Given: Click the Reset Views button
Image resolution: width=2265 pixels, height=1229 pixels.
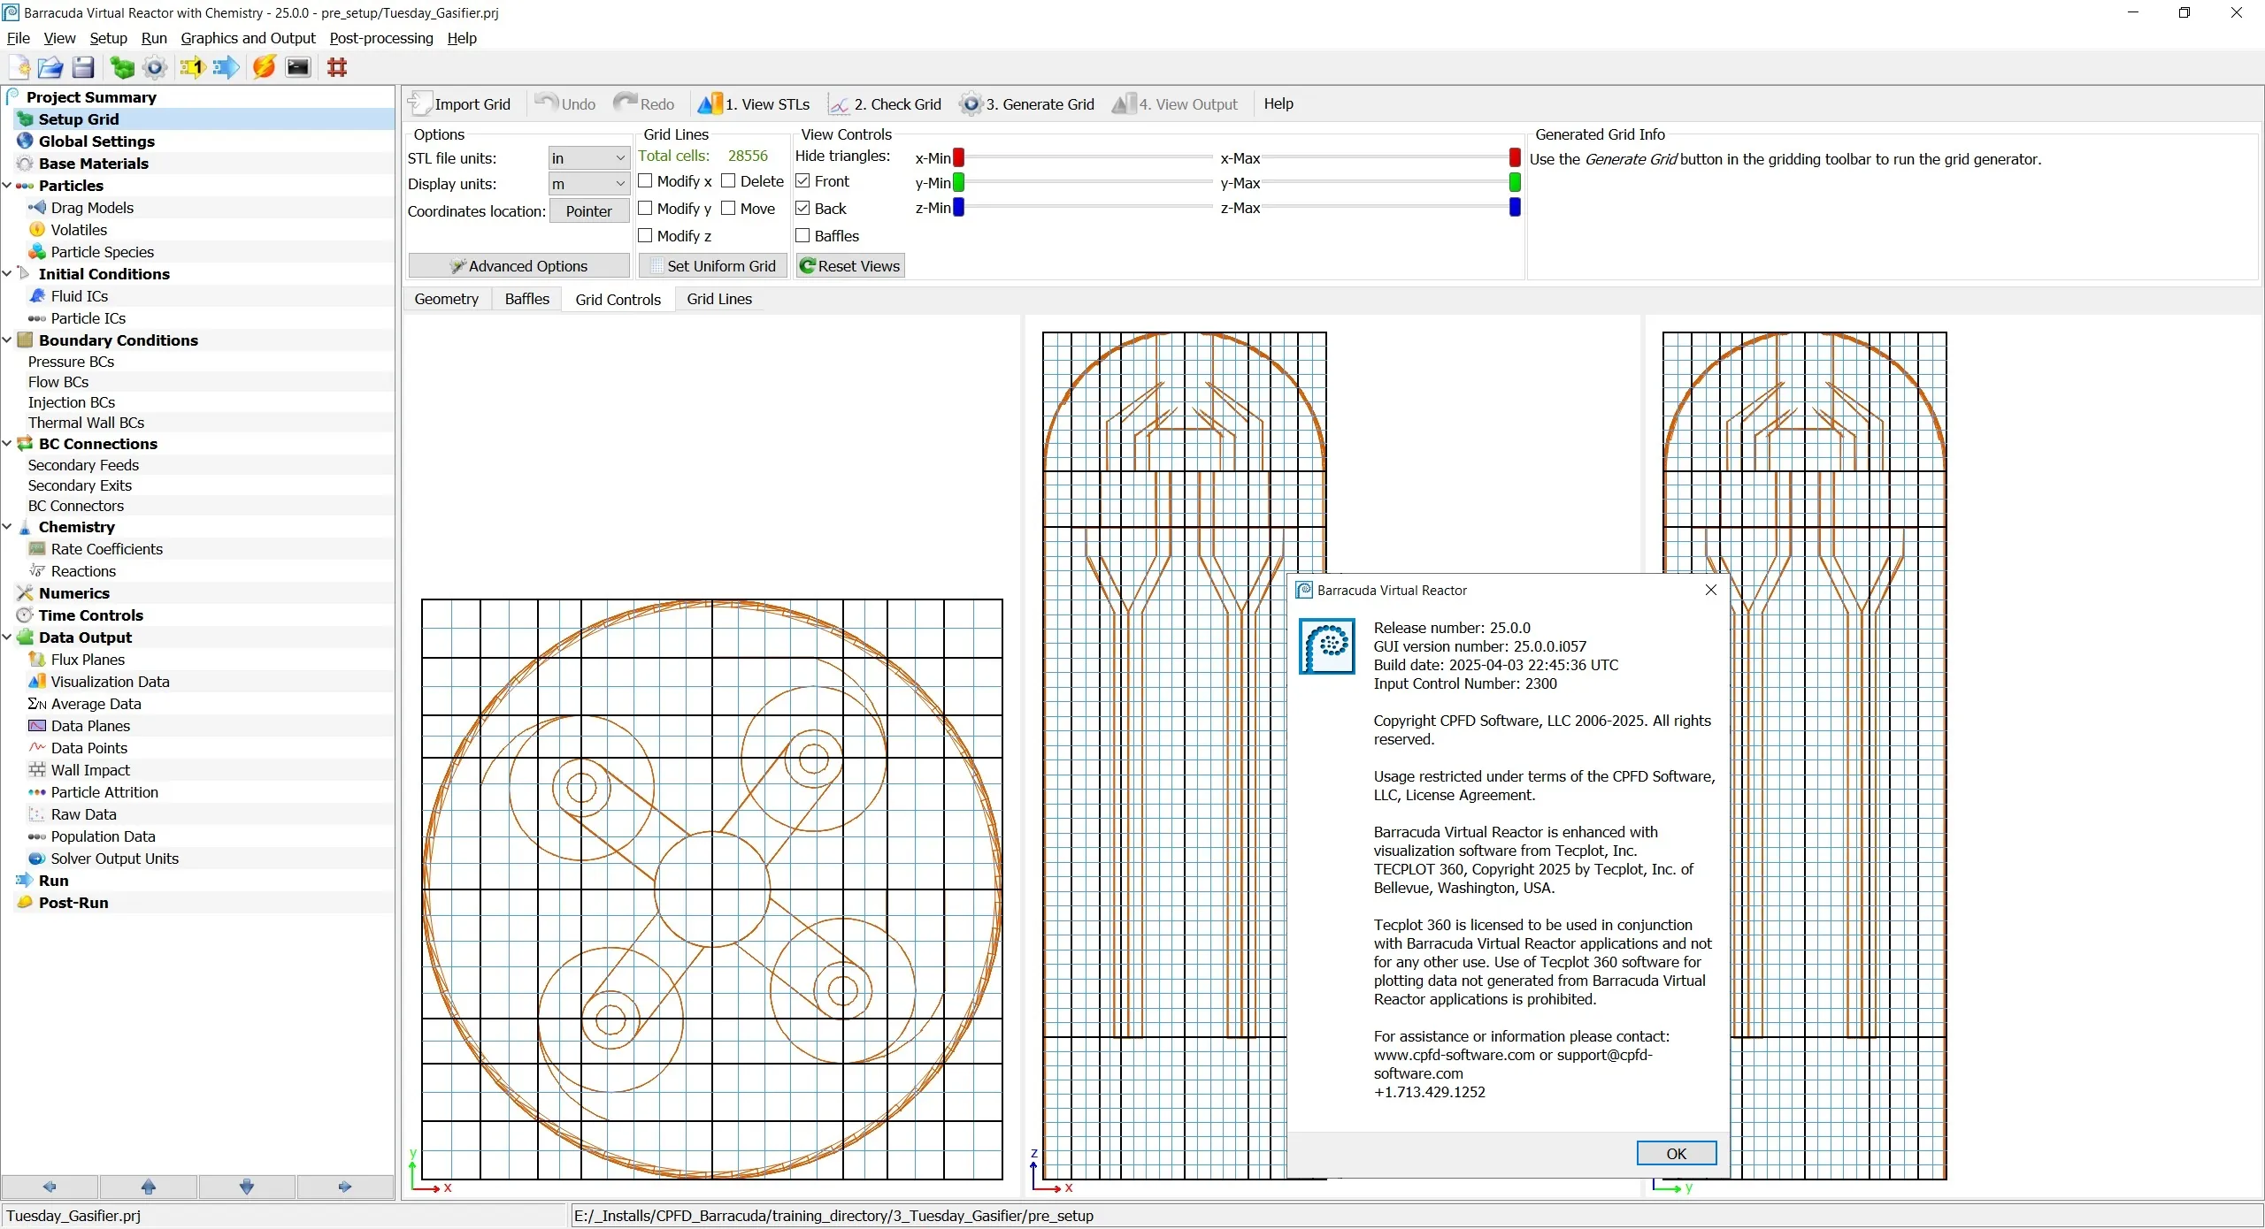Looking at the screenshot, I should click(x=850, y=266).
